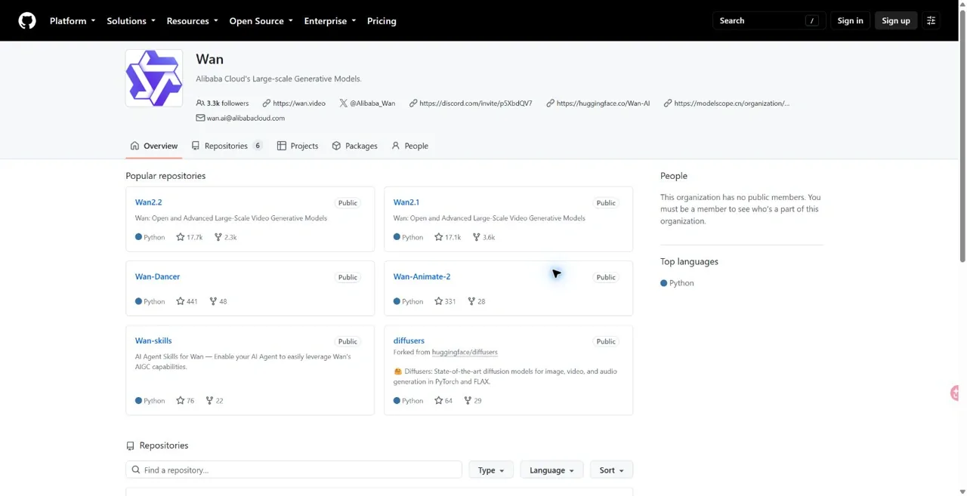The width and height of the screenshot is (967, 496).
Task: Select the Overview tab
Action: coord(154,146)
